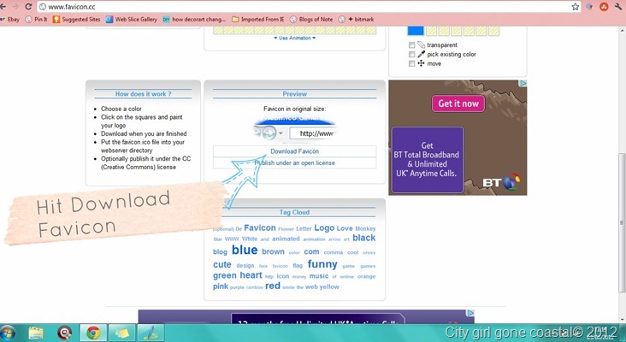Enable the transparent checkbox

[x=411, y=45]
